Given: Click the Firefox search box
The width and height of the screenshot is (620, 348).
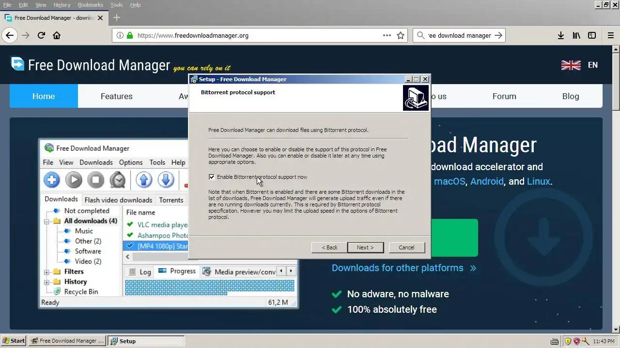Looking at the screenshot, I should click(x=459, y=35).
